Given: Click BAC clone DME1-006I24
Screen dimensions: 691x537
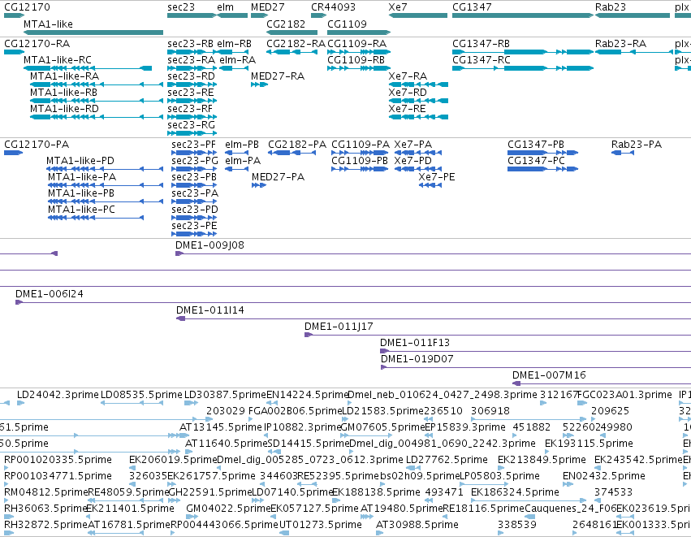Looking at the screenshot, I should tap(353, 302).
